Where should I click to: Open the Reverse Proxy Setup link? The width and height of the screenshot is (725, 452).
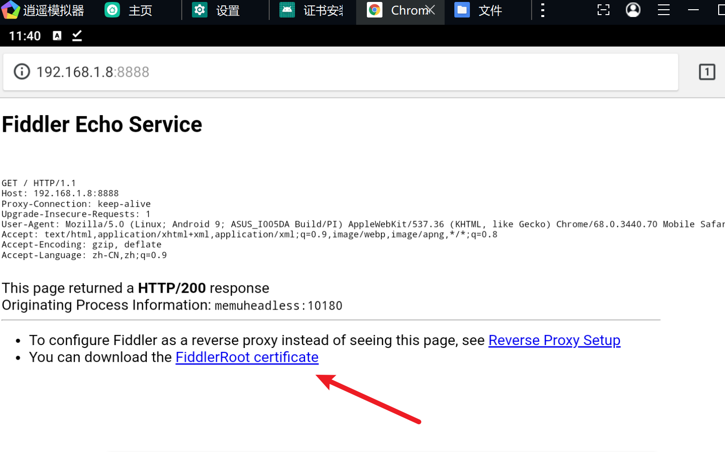(554, 340)
